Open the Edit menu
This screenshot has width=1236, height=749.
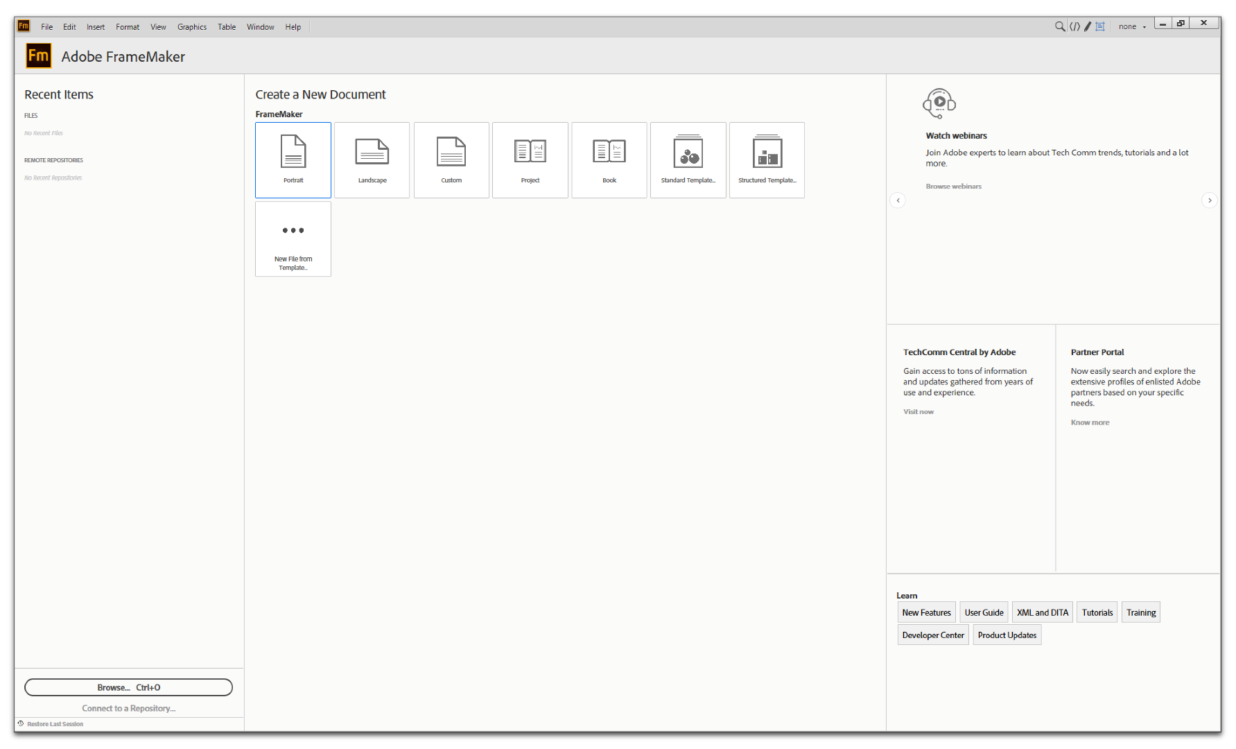pos(69,27)
